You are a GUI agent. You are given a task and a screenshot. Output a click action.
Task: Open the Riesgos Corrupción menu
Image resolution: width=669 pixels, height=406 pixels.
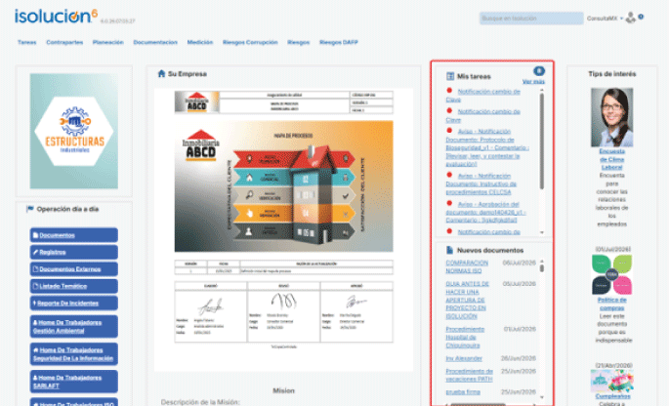pyautogui.click(x=250, y=42)
